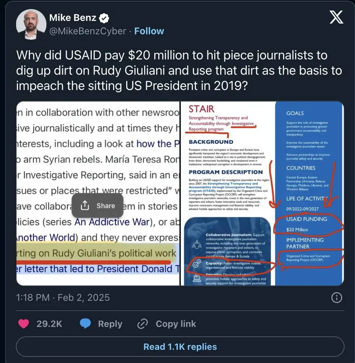355x363 pixels.
Task: Click the tweet text about USAID
Action: pos(179,70)
